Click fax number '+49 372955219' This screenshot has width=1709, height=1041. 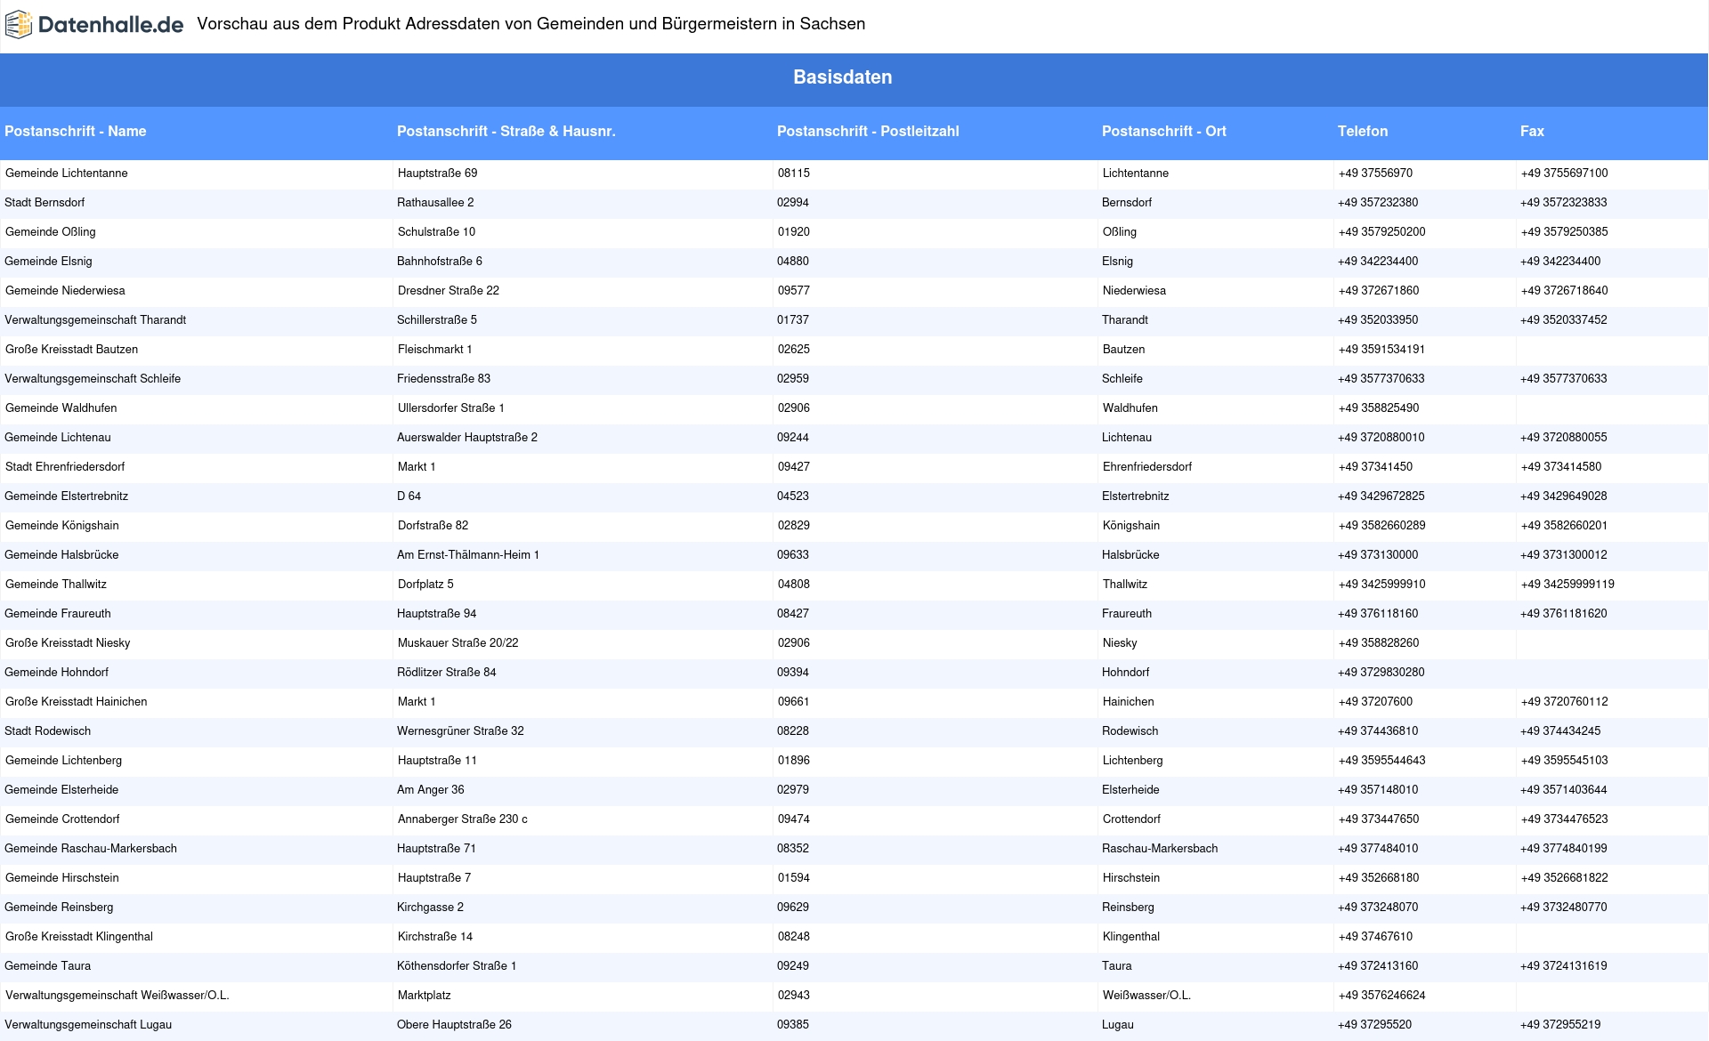(1560, 1025)
